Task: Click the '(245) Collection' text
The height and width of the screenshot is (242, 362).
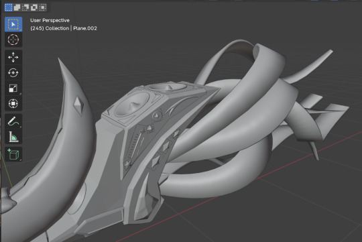Action: coord(50,28)
